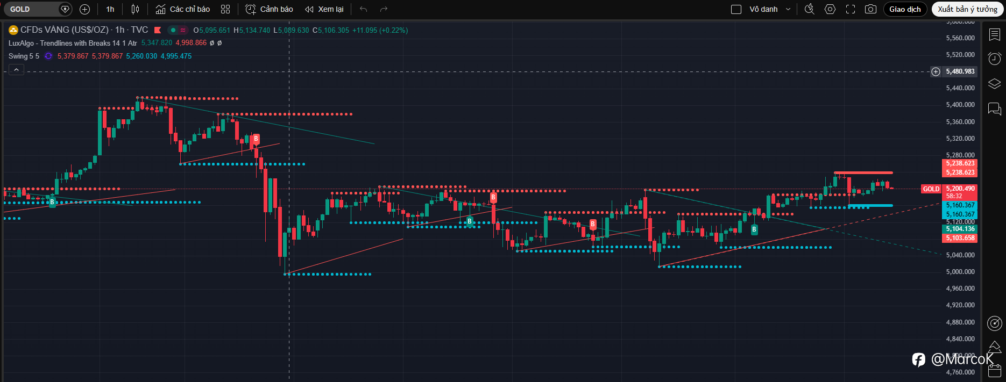This screenshot has height=382, width=1006.
Task: Click the plus button on the 5,480.983 crosshair label
Action: 936,71
